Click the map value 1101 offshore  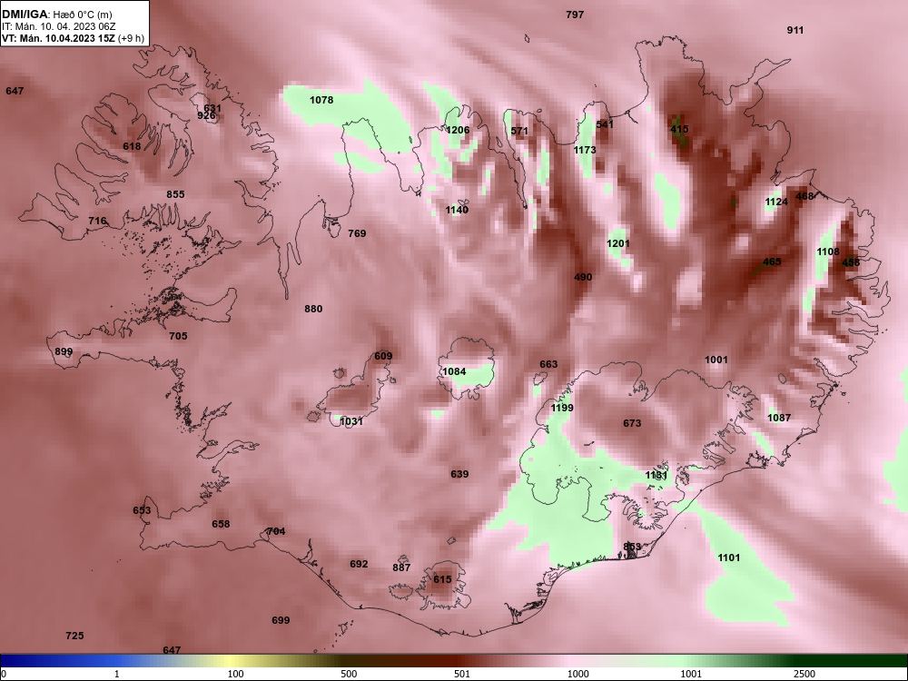pyautogui.click(x=729, y=558)
